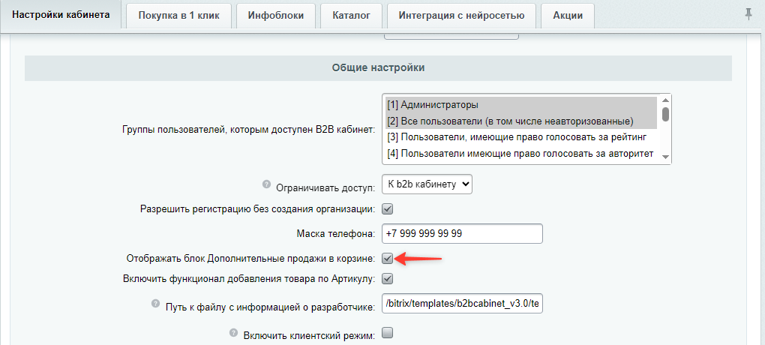
Task: Open the Инфоблоки tab
Action: [x=276, y=16]
